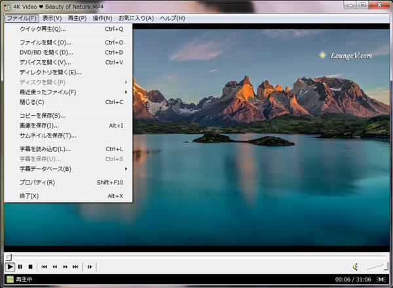The width and height of the screenshot is (393, 288).
Task: Maximize the player window
Action: pyautogui.click(x=362, y=5)
